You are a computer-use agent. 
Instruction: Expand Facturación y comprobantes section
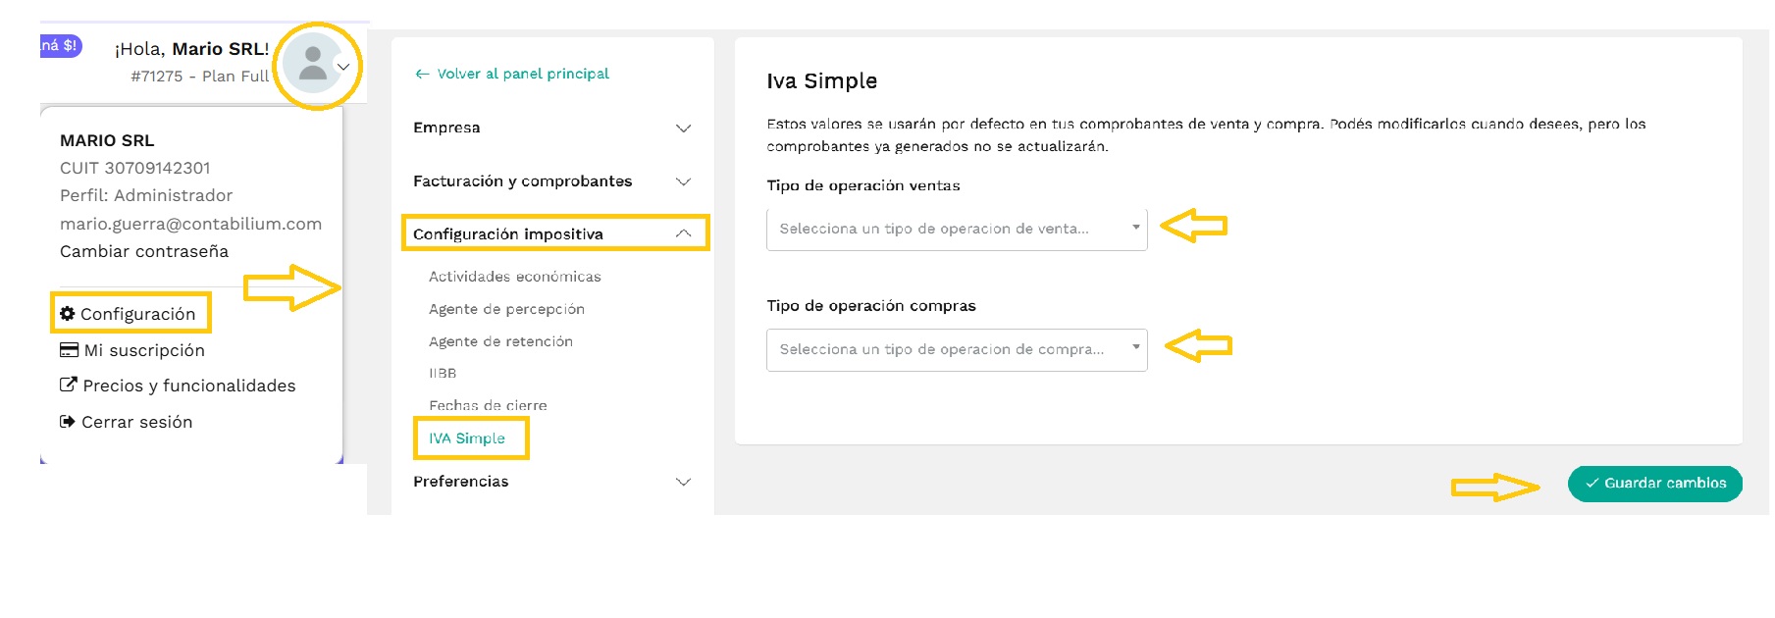(684, 181)
